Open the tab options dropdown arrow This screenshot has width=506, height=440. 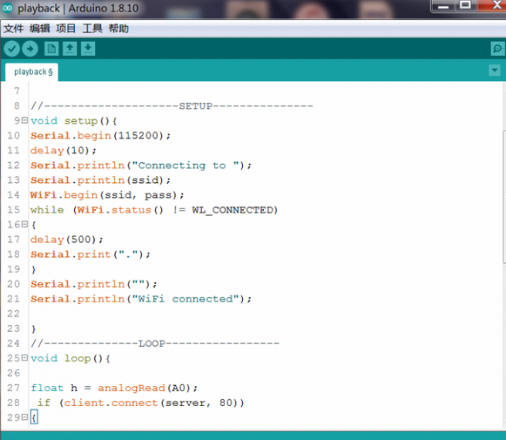(x=495, y=70)
